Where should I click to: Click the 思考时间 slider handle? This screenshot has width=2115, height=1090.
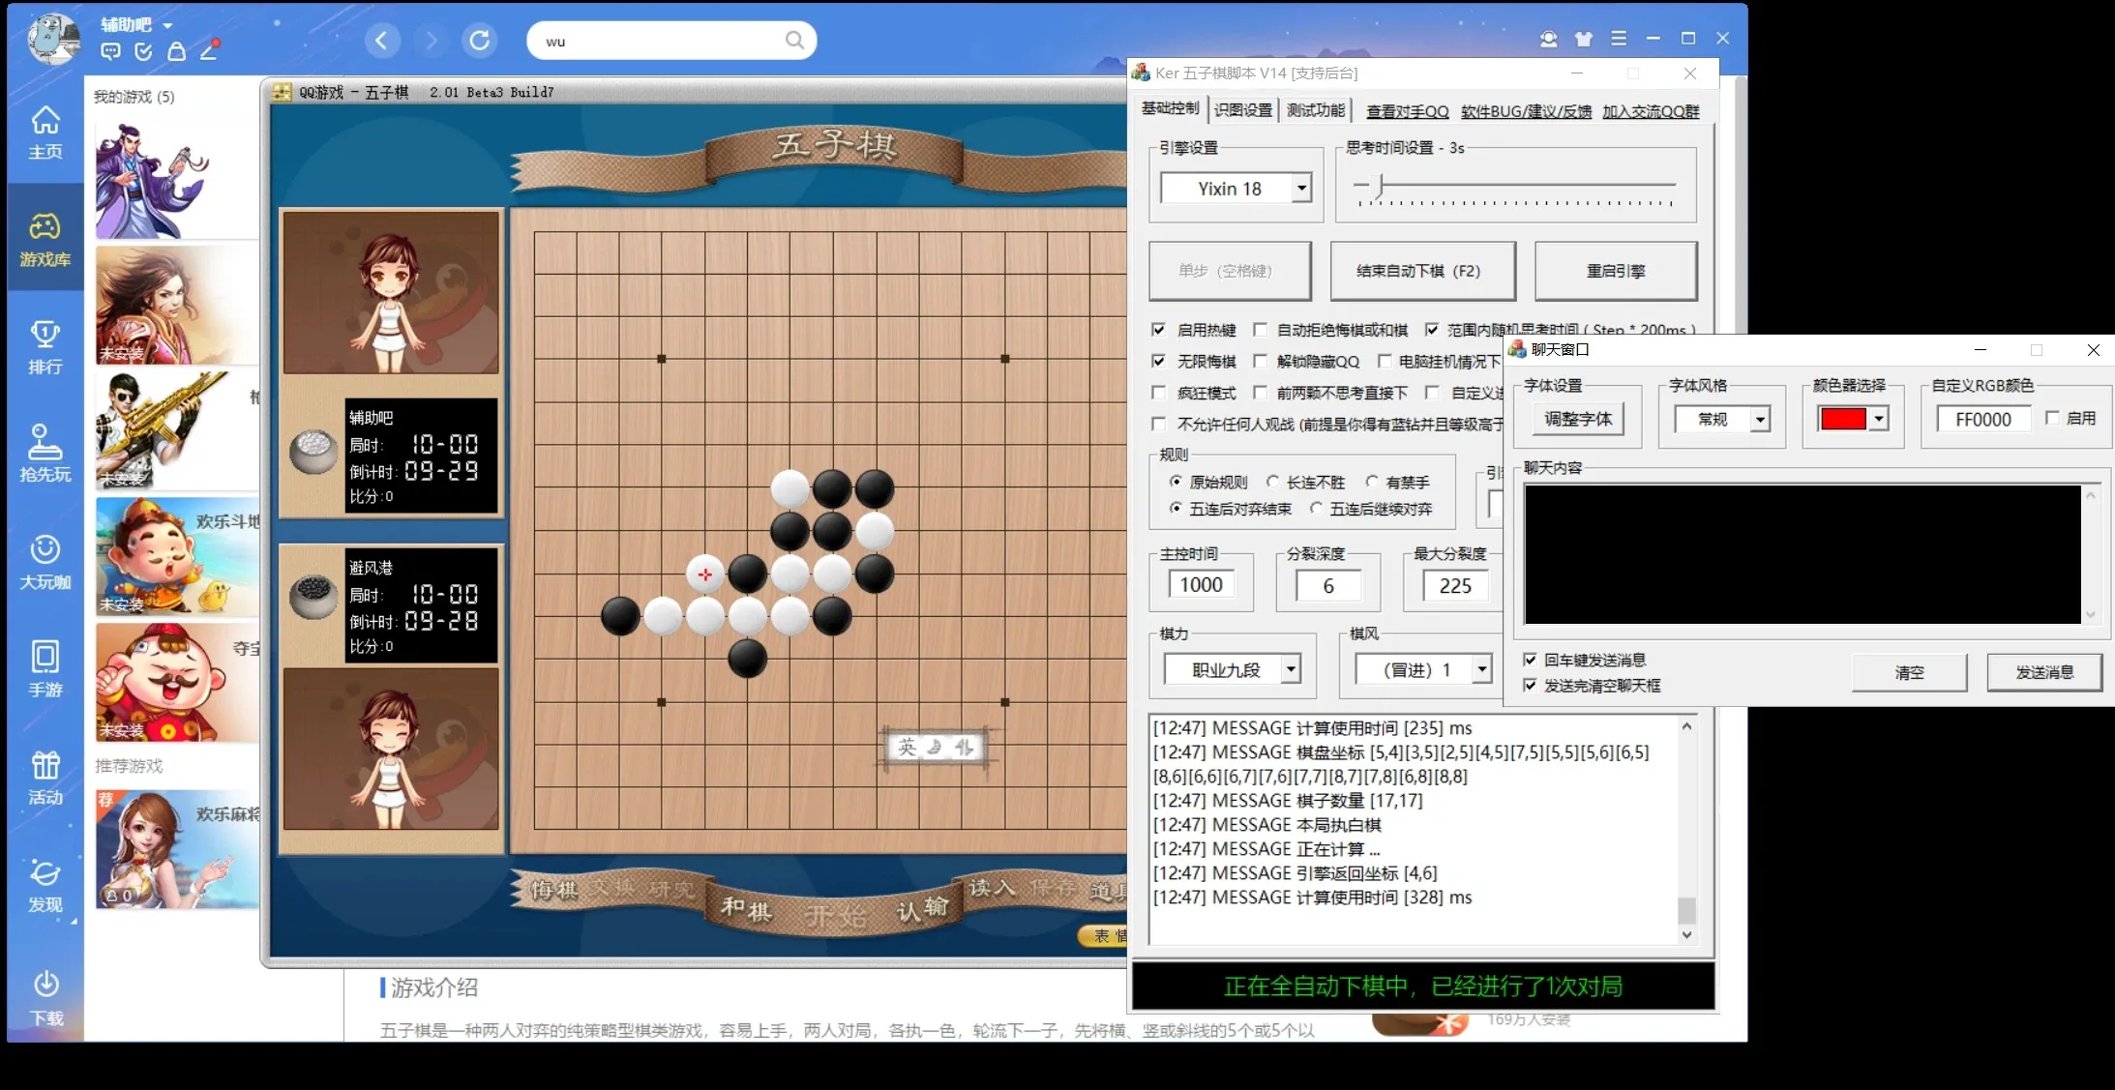coord(1381,185)
